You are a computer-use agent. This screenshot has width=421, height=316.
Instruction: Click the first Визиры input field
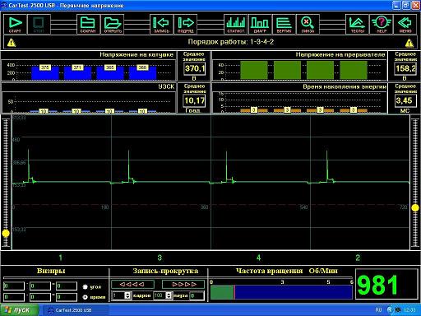point(14,286)
